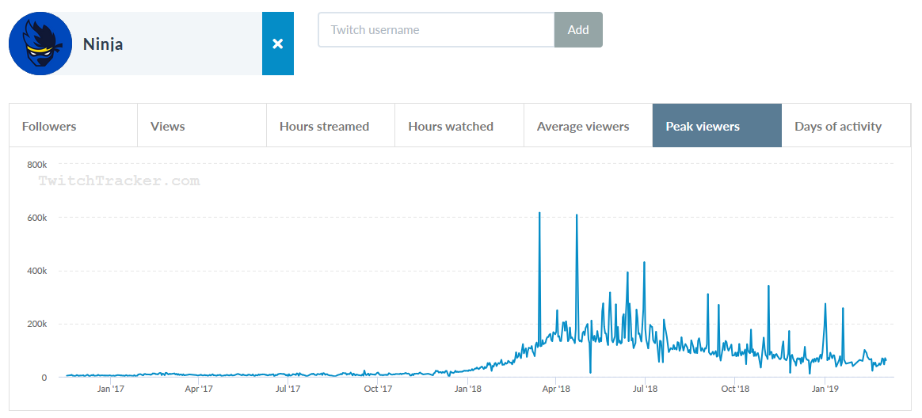Click the 400k y-axis label
The width and height of the screenshot is (922, 418).
coord(37,271)
